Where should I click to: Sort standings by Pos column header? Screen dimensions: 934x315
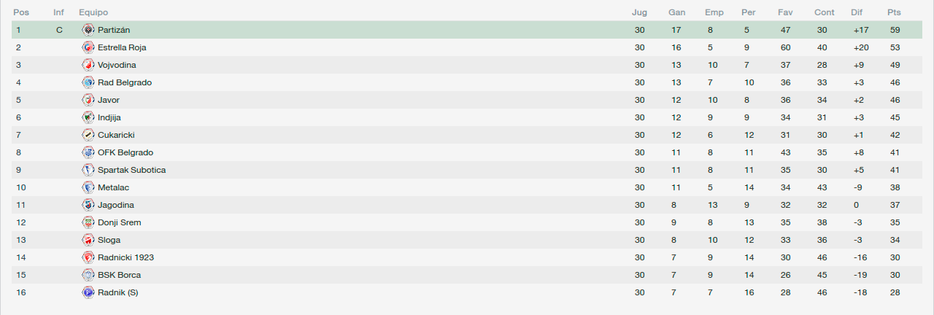pos(20,12)
